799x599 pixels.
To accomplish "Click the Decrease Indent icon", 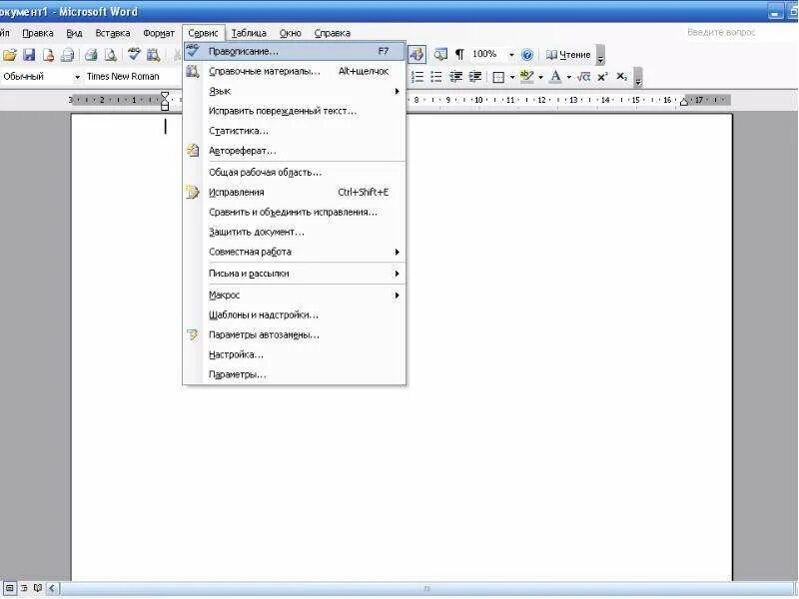I will point(455,77).
